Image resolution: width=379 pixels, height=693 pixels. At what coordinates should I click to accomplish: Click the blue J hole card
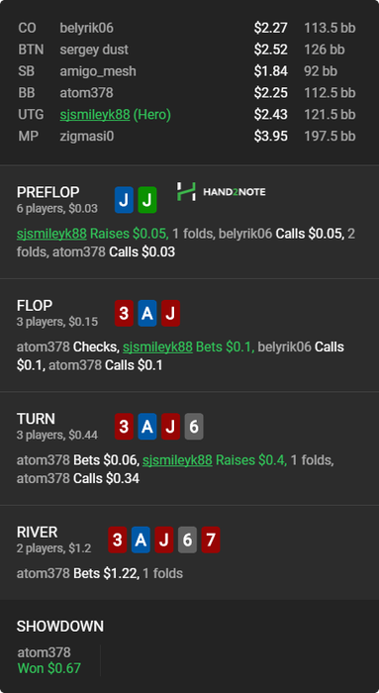(124, 200)
